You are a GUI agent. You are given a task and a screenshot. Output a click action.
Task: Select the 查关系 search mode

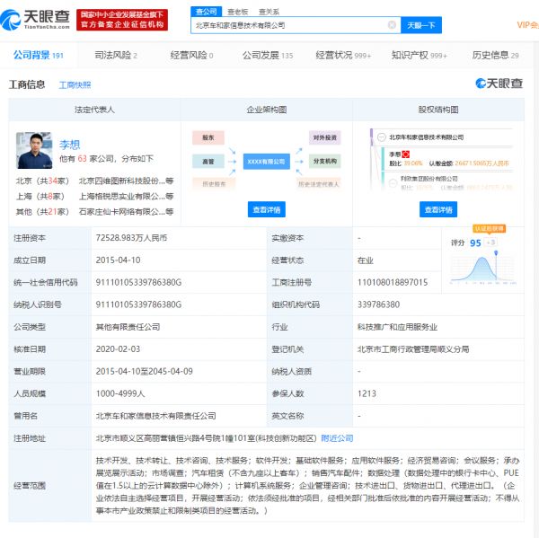[269, 11]
